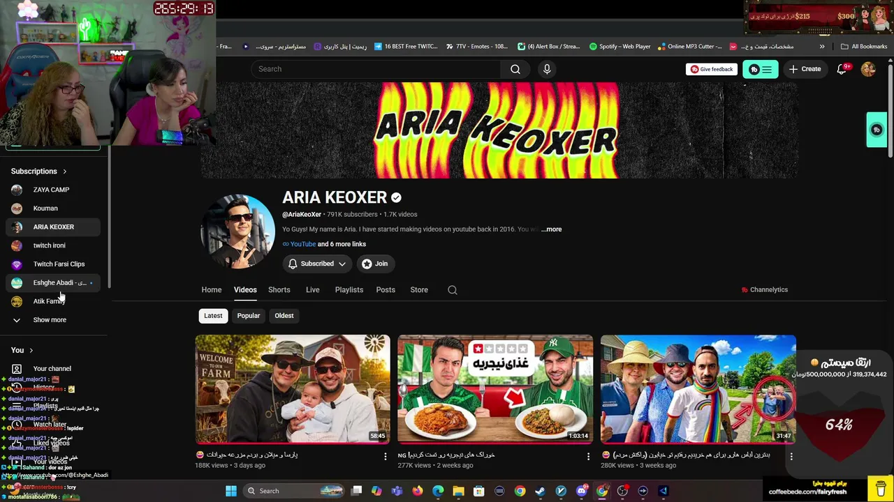Select the Popular sort filter chip

click(249, 316)
